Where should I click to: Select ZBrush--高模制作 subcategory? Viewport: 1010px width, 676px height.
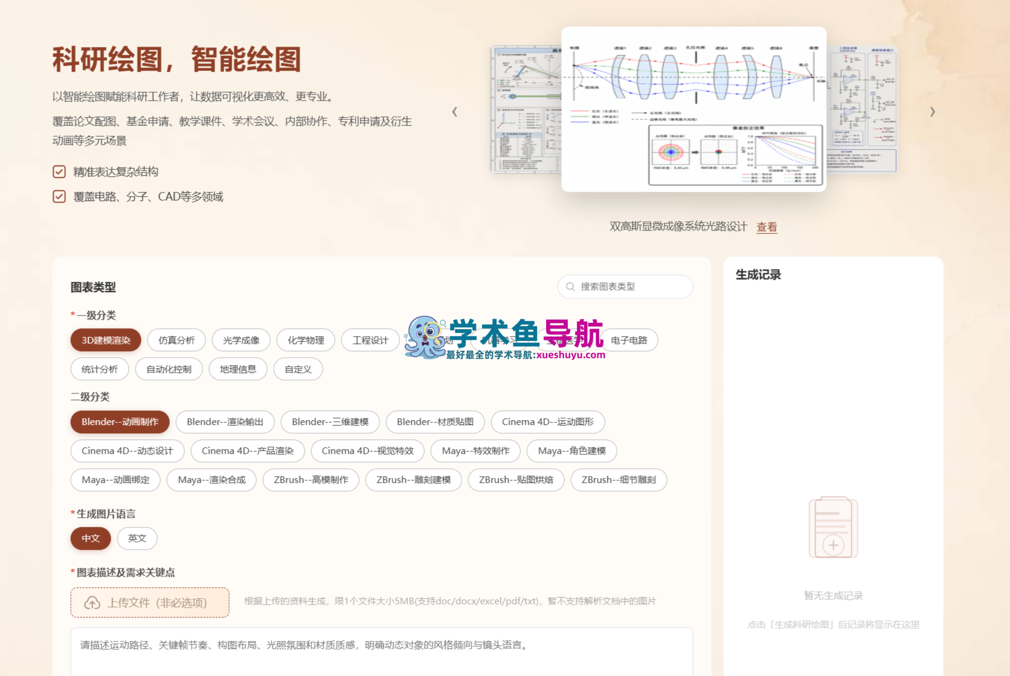311,480
